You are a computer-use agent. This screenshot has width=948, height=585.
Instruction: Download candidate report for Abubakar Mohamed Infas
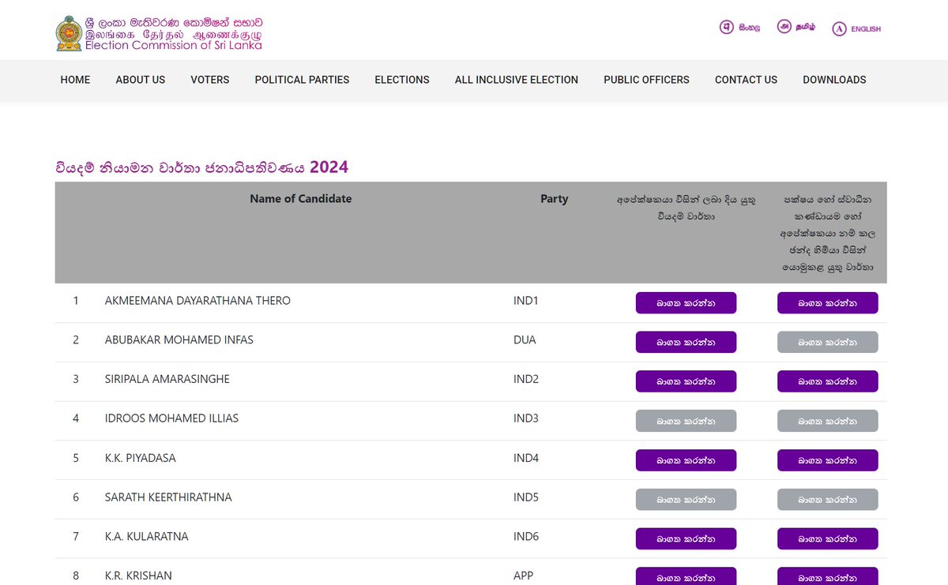click(x=686, y=343)
